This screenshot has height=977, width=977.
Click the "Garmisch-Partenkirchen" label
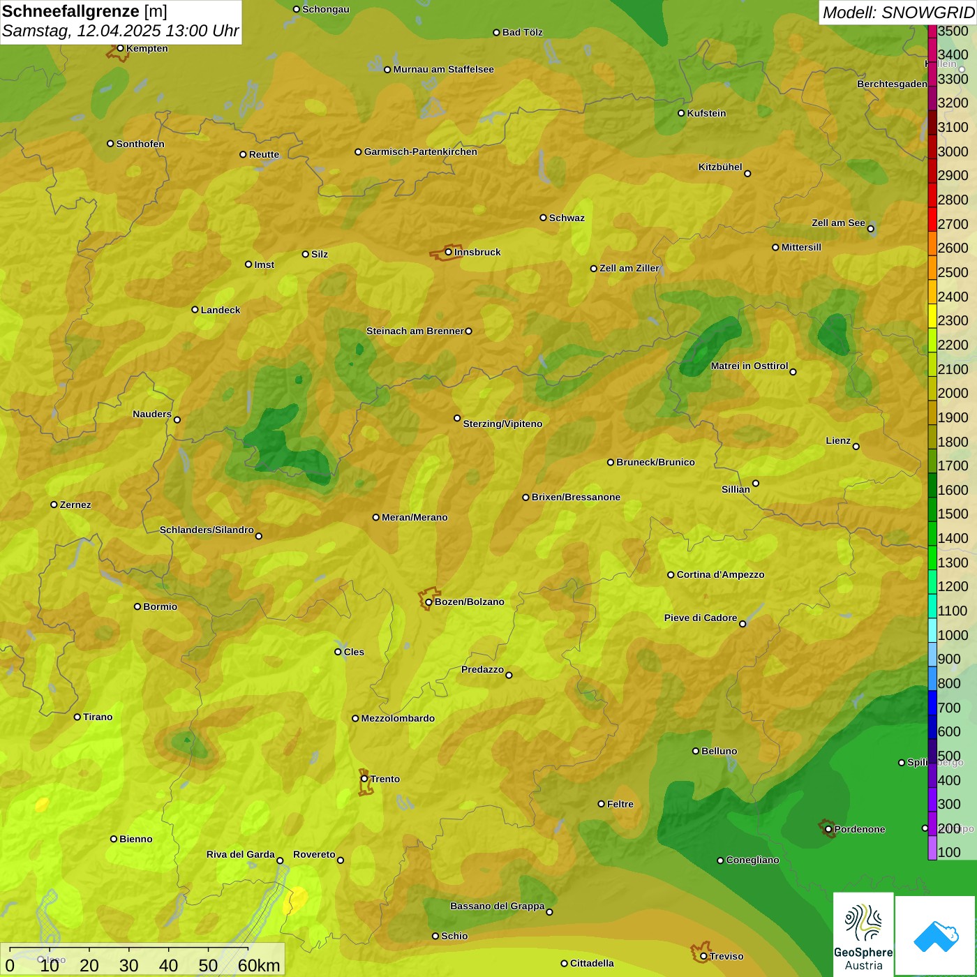[x=421, y=151]
